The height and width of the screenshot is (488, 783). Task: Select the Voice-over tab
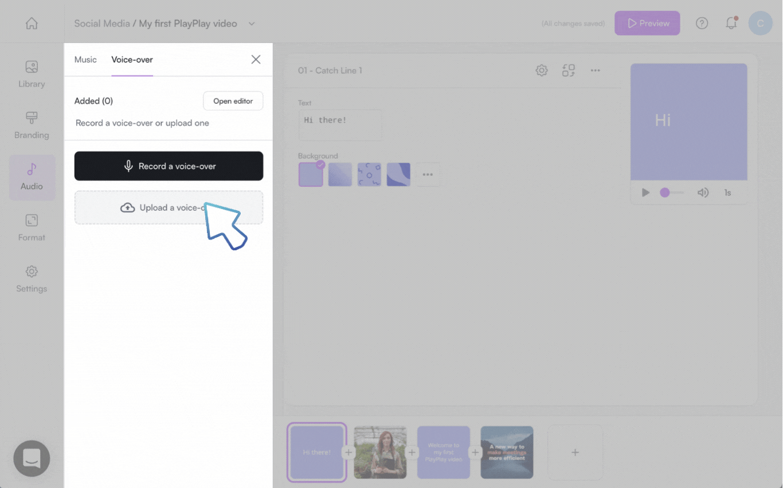click(x=132, y=60)
